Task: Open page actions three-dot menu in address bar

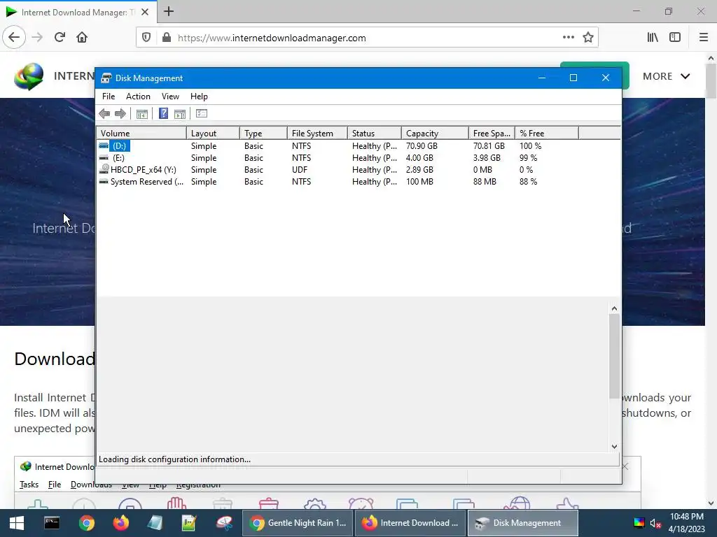Action: point(569,38)
